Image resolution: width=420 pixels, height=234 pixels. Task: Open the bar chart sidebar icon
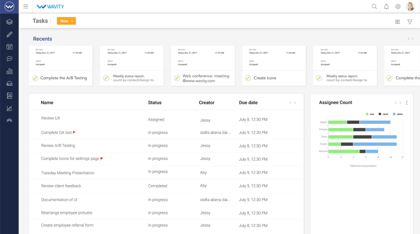9,71
